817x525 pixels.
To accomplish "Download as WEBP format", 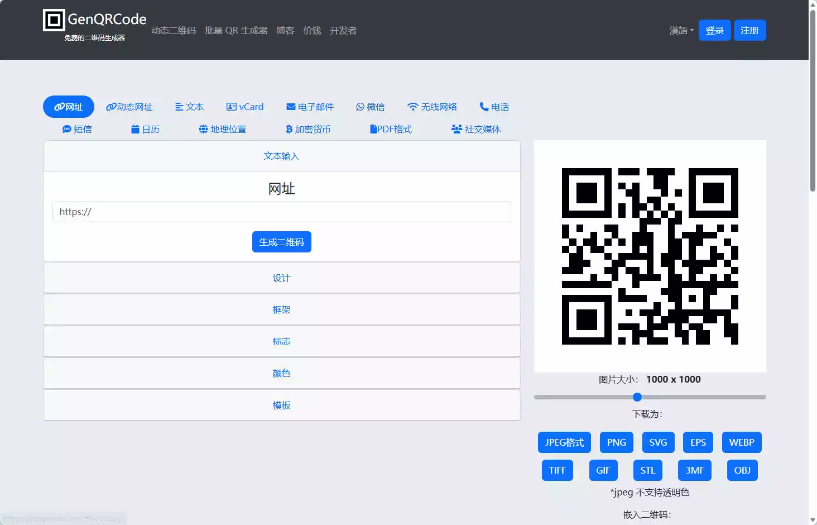I will click(x=742, y=442).
